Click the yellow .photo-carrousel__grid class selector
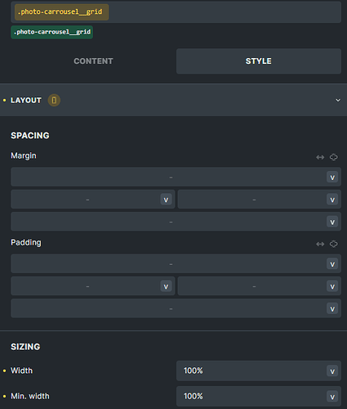The image size is (347, 409). click(61, 12)
